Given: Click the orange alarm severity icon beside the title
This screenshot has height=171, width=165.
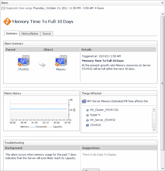Looking at the screenshot, I should tap(7, 22).
